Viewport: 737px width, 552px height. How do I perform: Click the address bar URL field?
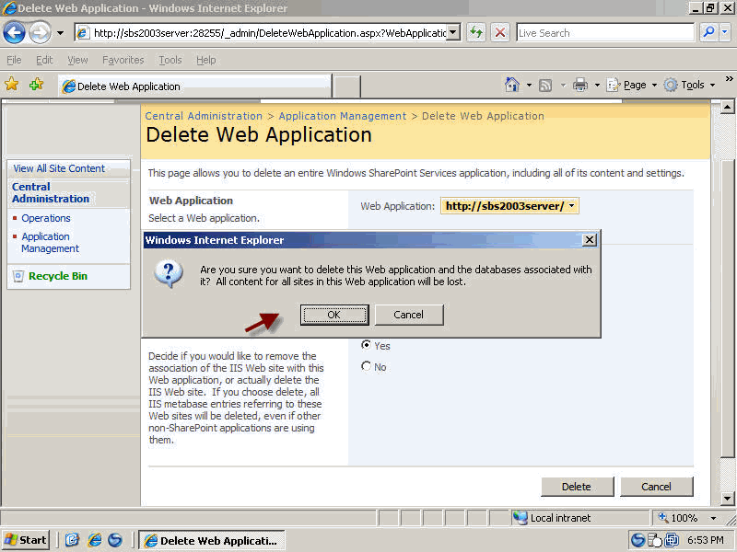pyautogui.click(x=262, y=33)
